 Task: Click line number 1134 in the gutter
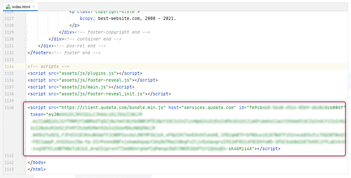click(x=9, y=67)
